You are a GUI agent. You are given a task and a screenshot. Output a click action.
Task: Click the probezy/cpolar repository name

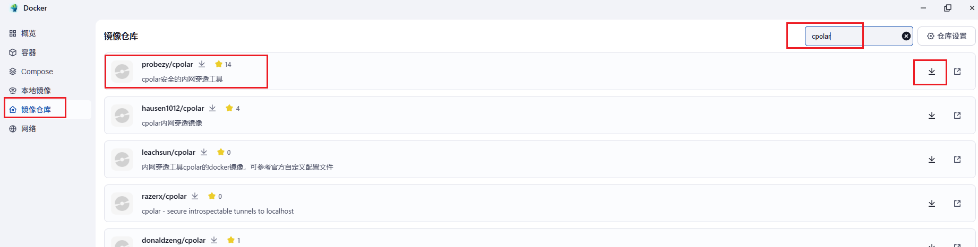pyautogui.click(x=167, y=64)
